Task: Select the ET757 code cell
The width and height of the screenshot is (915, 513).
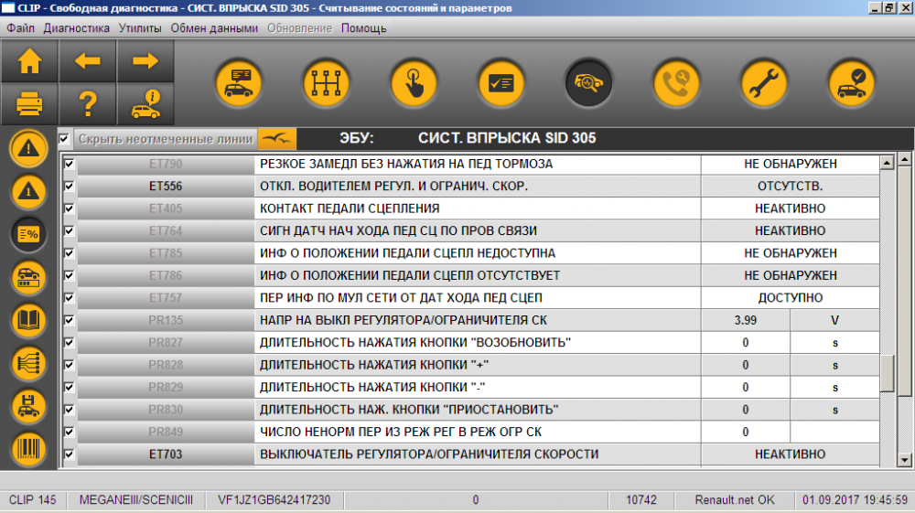Action: coord(166,298)
